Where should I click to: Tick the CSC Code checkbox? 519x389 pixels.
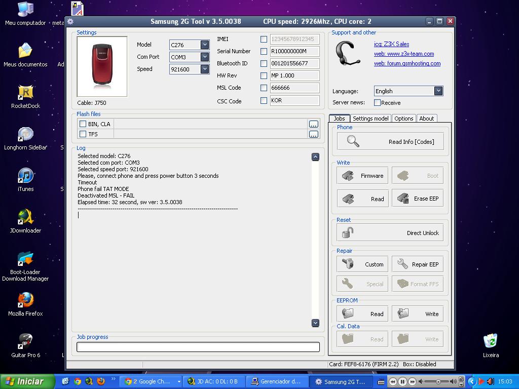point(264,100)
